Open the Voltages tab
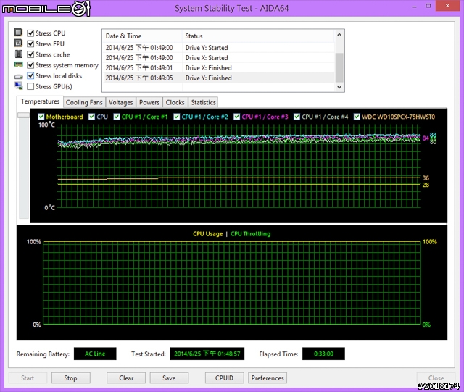 coord(121,102)
